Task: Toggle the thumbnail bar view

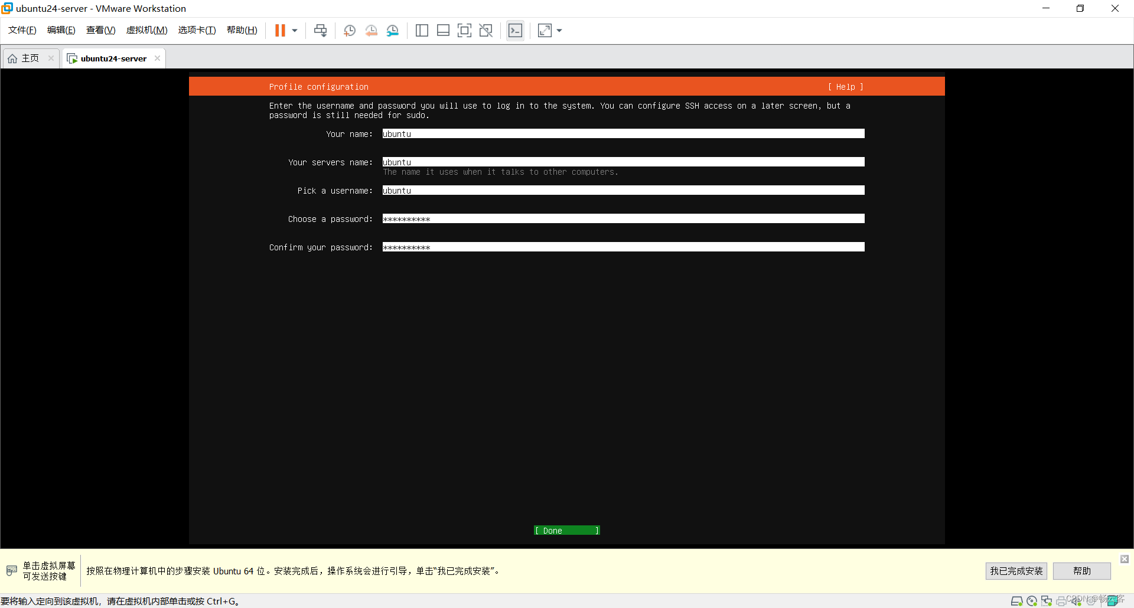Action: (x=443, y=31)
